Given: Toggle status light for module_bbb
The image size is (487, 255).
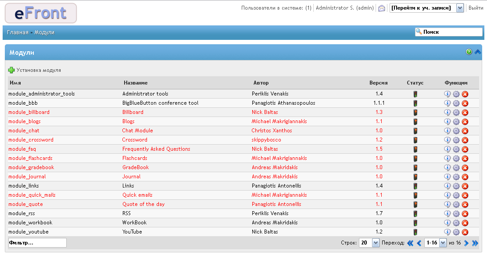Looking at the screenshot, I should click(x=415, y=103).
